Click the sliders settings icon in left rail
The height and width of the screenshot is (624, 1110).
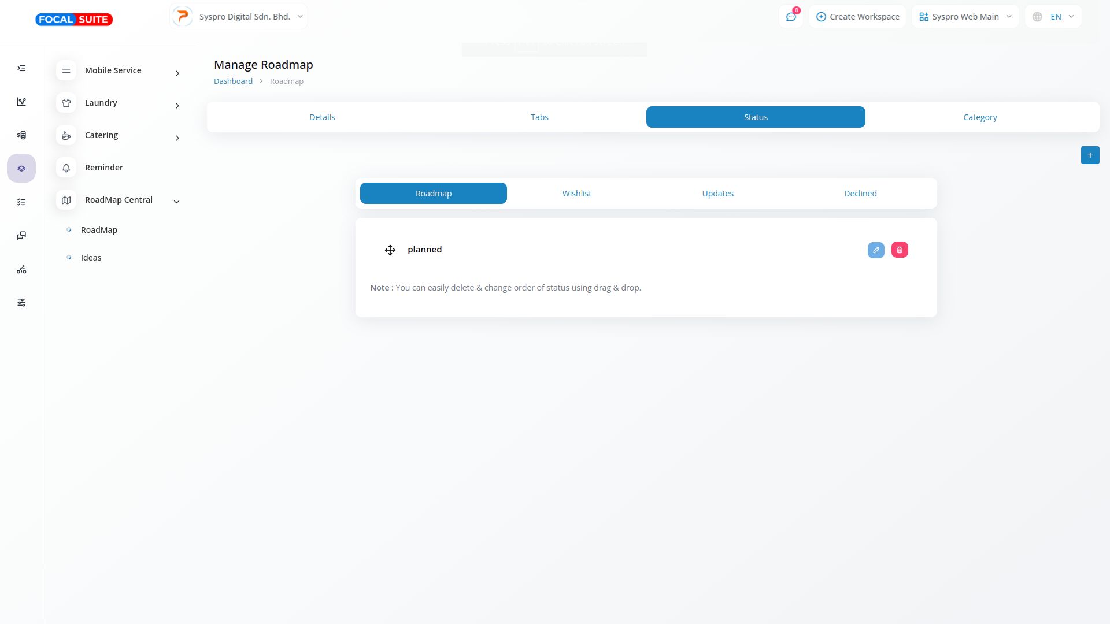[21, 303]
